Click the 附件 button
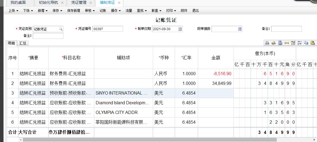The height and width of the screenshot is (142, 317). 184,11
